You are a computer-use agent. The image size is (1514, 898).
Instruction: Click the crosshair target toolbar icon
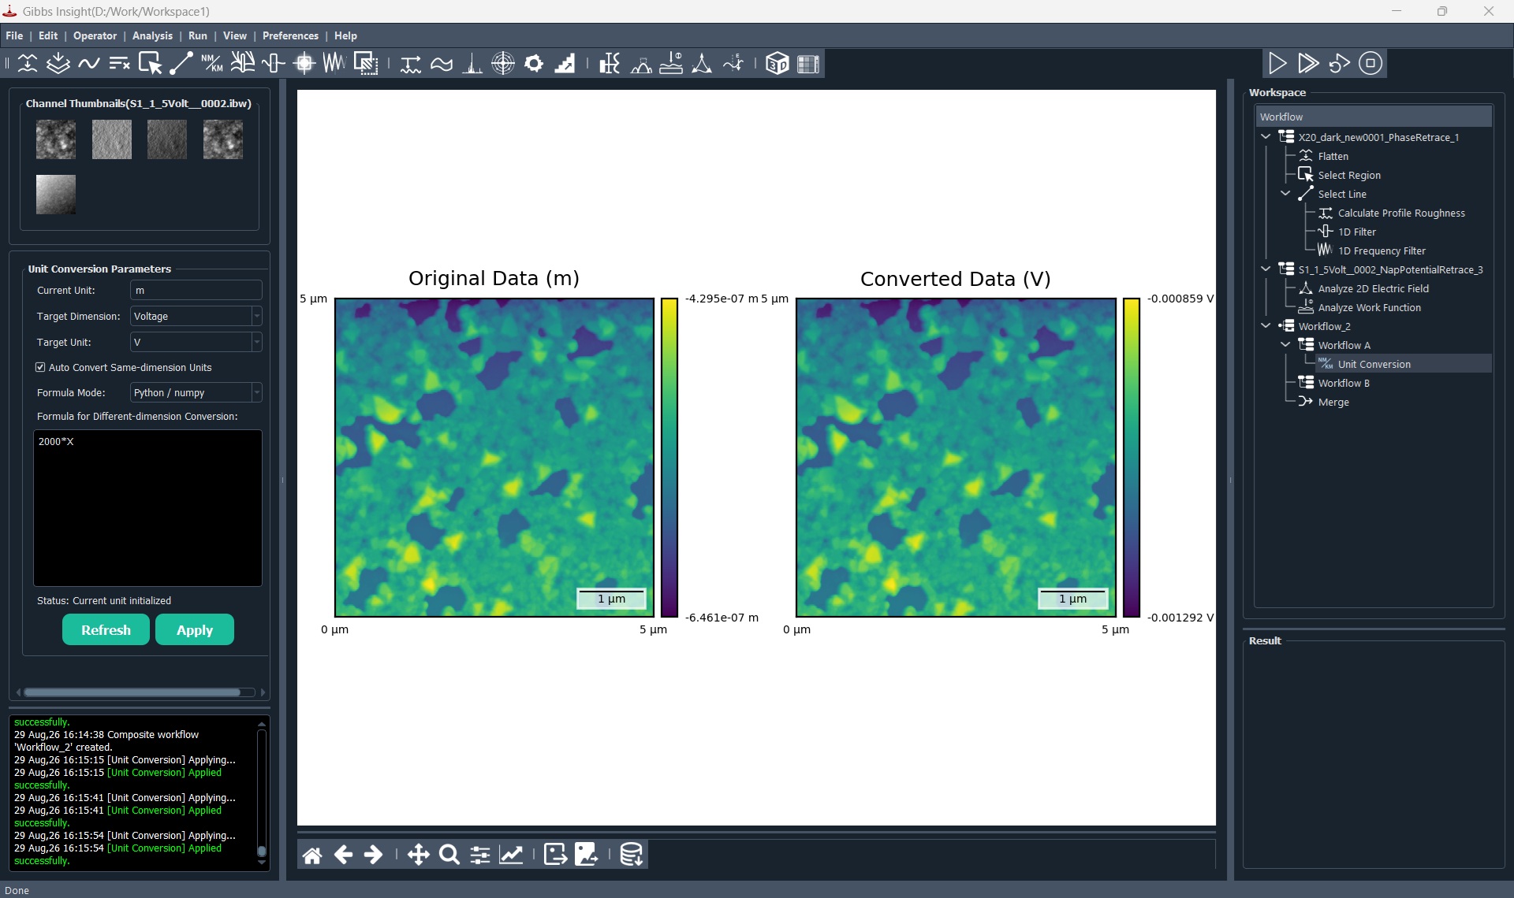(x=503, y=64)
